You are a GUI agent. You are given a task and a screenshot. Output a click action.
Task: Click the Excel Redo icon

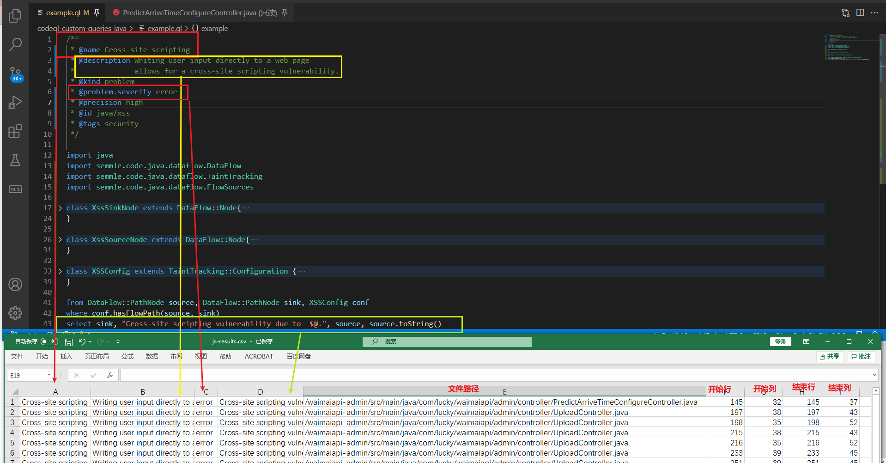click(100, 342)
